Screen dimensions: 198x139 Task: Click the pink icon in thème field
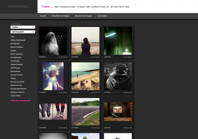point(33,27)
